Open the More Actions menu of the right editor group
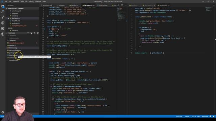This screenshot has height=121, width=216. 214,5
